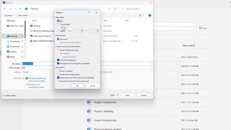Change view layout icon in Save As
This screenshot has height=130, width=231.
point(140,15)
